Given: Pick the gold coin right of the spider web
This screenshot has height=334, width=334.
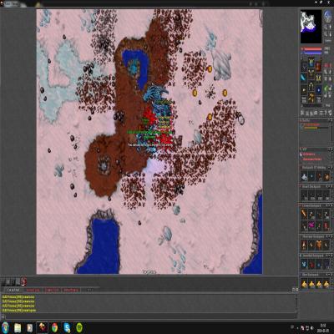Looking at the screenshot, I should [225, 93].
